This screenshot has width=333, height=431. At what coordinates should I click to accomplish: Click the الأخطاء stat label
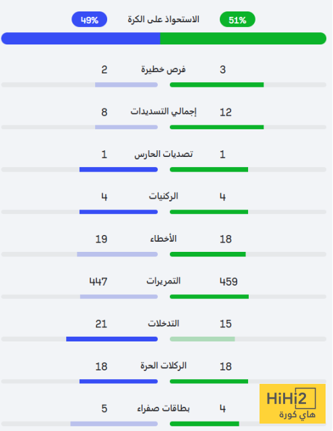coord(164,238)
